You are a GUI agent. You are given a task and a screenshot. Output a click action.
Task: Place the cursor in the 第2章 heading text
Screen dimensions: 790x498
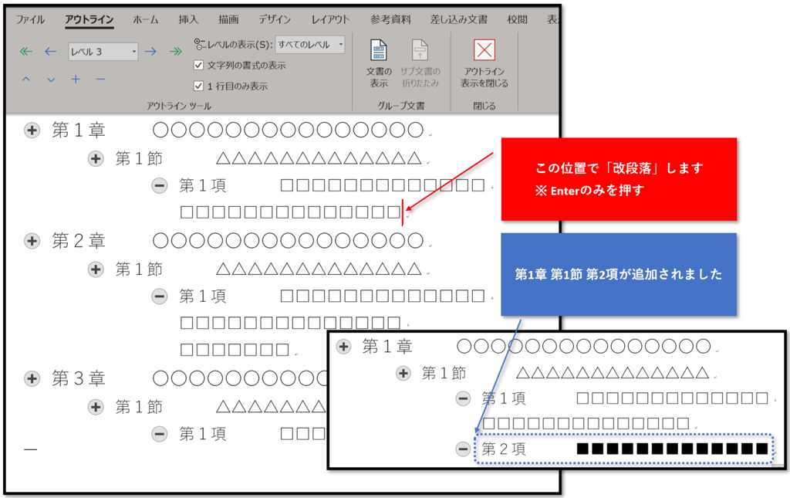(x=77, y=240)
